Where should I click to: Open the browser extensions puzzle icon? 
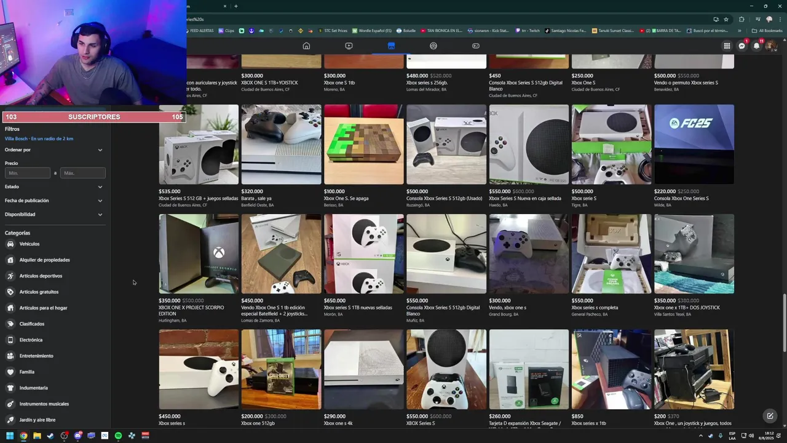742,19
